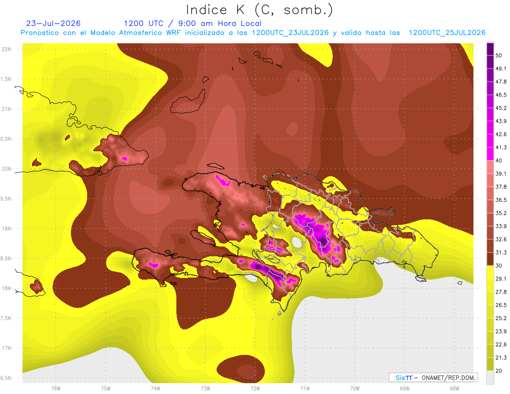
Task: Click the colorbar label "25.2"
Action: 501,318
